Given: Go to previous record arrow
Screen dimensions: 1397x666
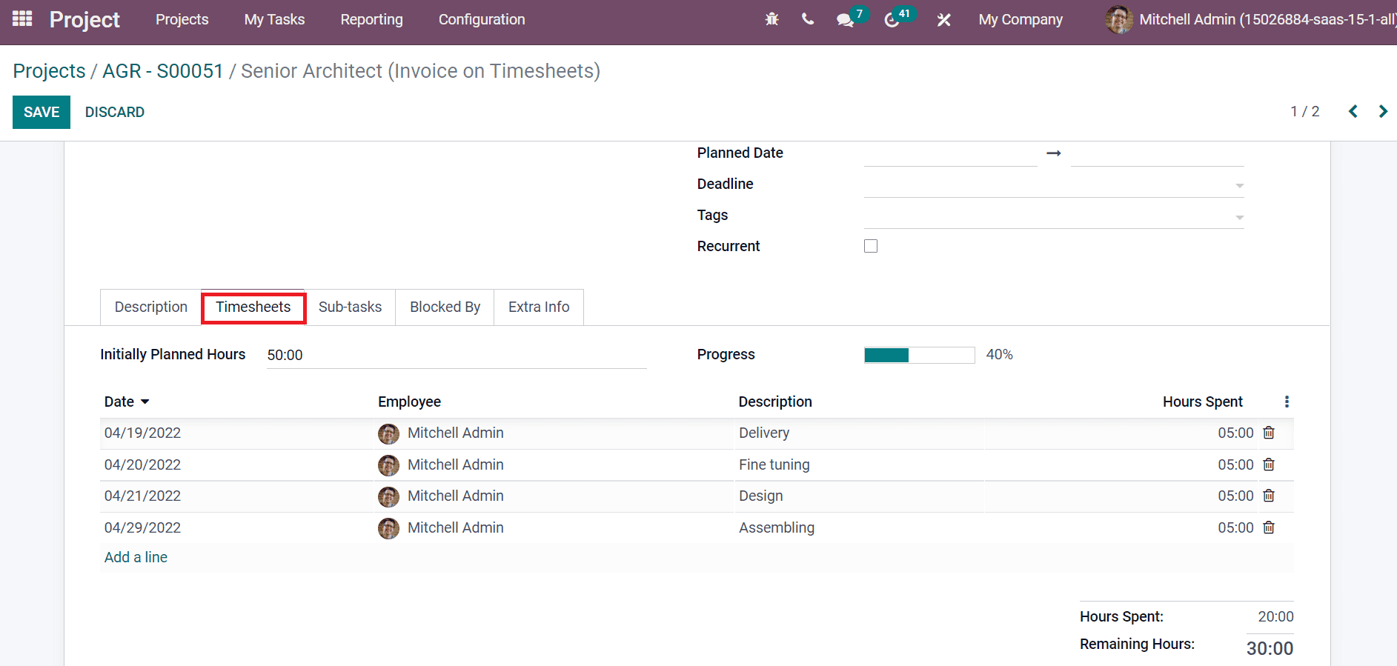Looking at the screenshot, I should point(1353,111).
